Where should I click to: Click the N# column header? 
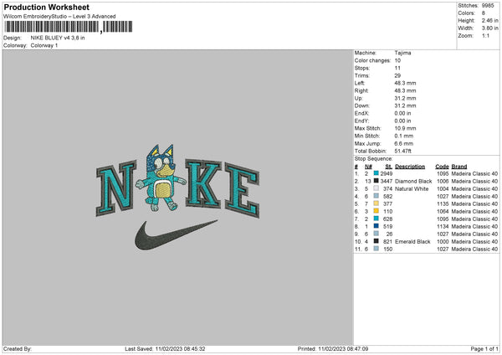click(x=368, y=166)
